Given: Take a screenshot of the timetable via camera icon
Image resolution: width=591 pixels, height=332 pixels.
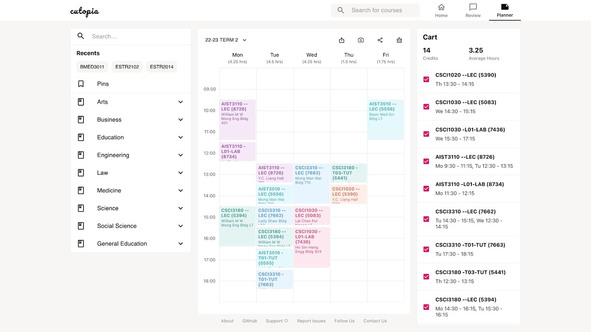Looking at the screenshot, I should click(361, 40).
